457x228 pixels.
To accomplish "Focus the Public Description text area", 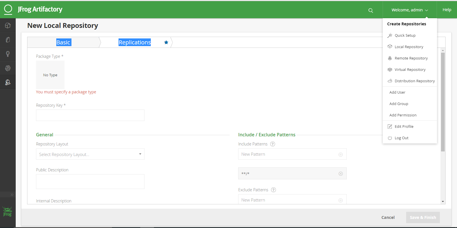I will pos(90,182).
